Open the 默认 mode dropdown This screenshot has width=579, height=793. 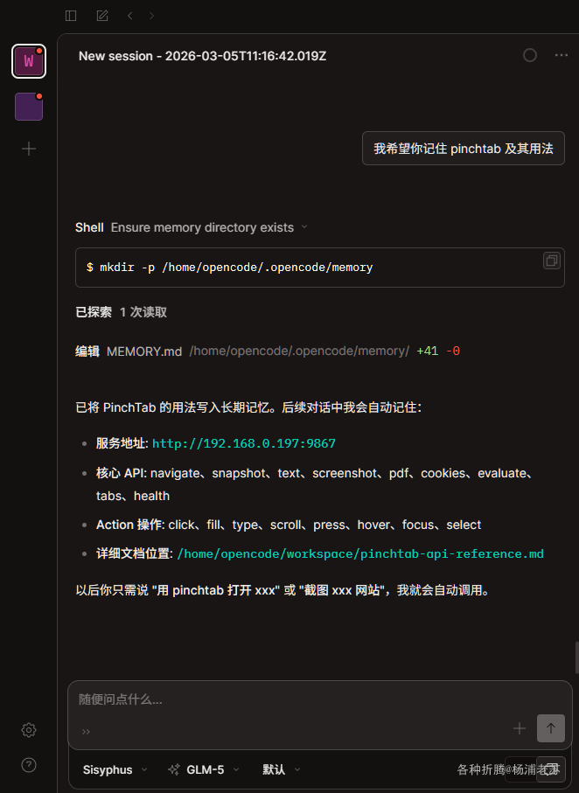tap(282, 769)
